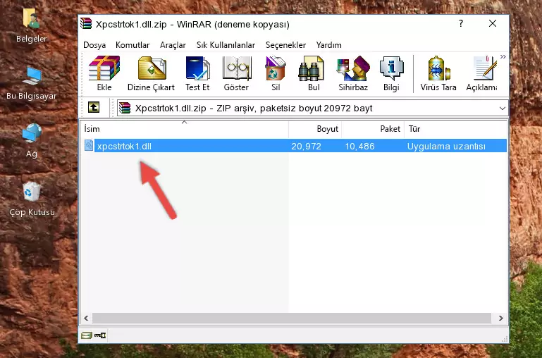Select the Ağ network desktop icon
This screenshot has height=358, width=542.
(32, 141)
